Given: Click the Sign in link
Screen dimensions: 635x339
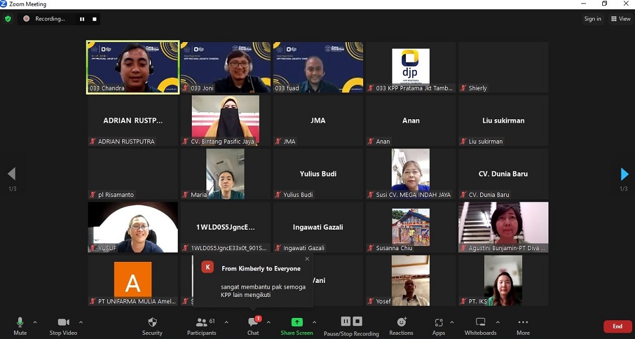Looking at the screenshot, I should click(x=592, y=19).
